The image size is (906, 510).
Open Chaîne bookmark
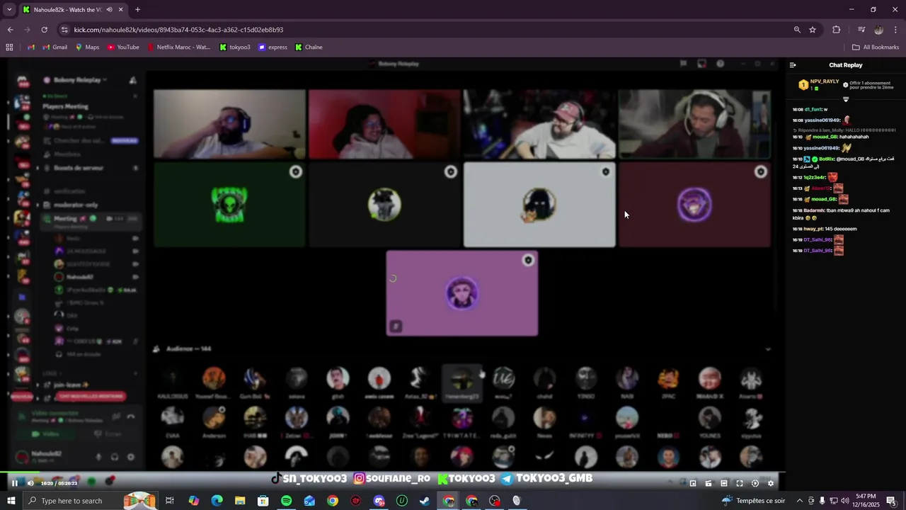click(x=309, y=47)
